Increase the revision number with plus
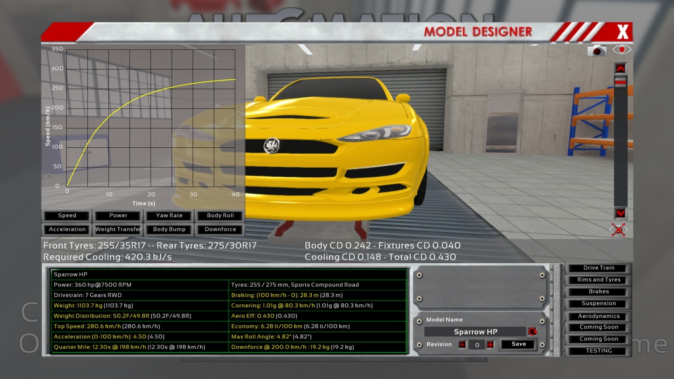Screen dimensions: 674x379 (490, 345)
